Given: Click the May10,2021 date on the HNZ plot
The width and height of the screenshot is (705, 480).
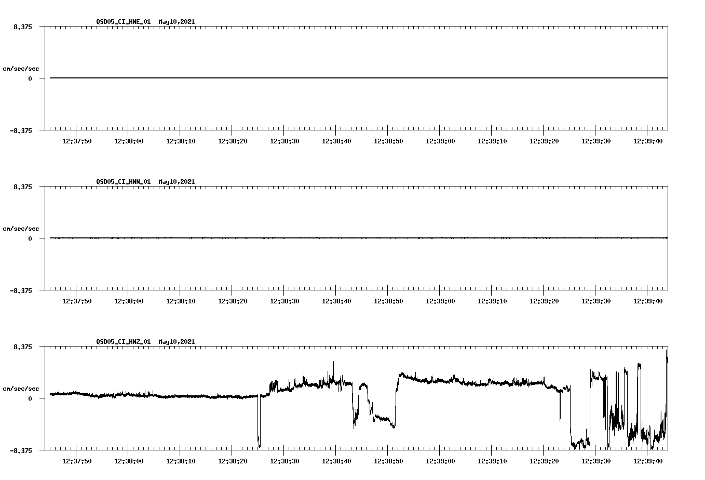Looking at the screenshot, I should click(x=176, y=342).
